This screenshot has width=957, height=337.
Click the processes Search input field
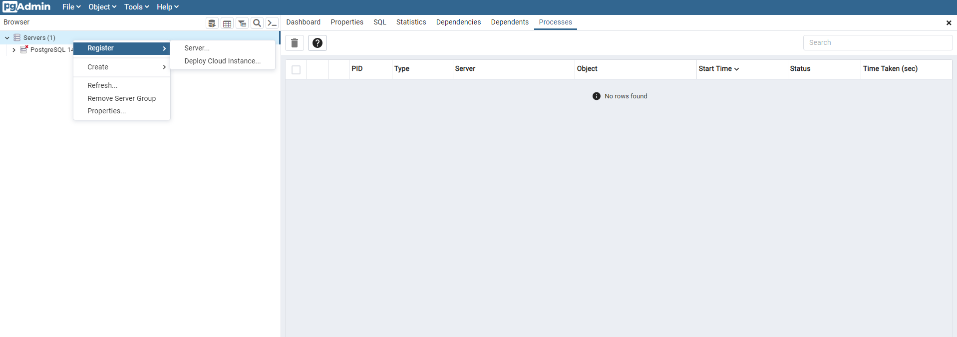pyautogui.click(x=877, y=43)
